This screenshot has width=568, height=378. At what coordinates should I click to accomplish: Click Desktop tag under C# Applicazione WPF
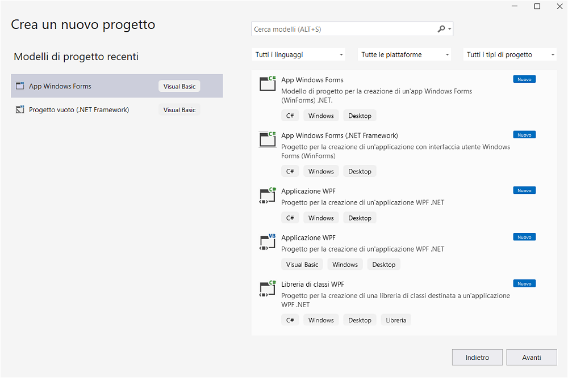pyautogui.click(x=360, y=218)
